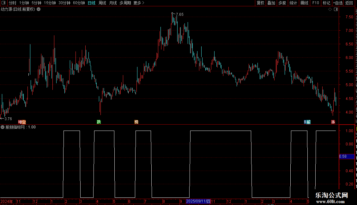Open the 复权 adjustment option
The width and height of the screenshot is (357, 205).
[260, 3]
